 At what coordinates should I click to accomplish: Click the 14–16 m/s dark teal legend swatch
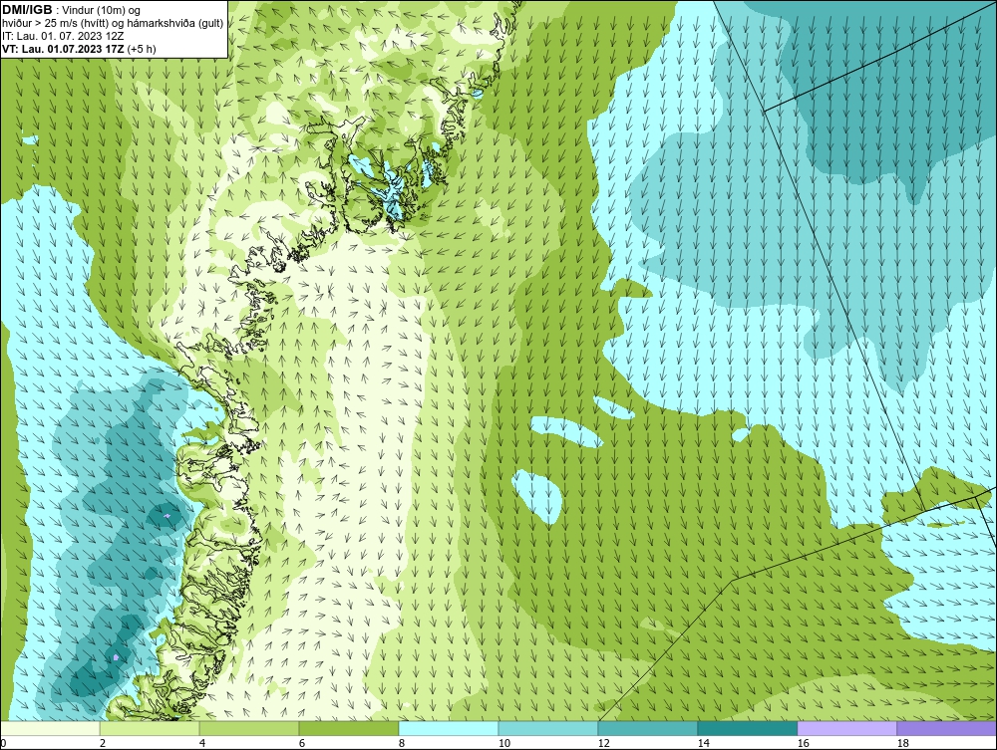[x=747, y=728]
